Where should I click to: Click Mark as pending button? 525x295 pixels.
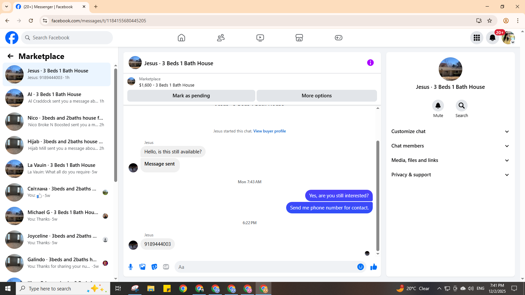click(191, 96)
